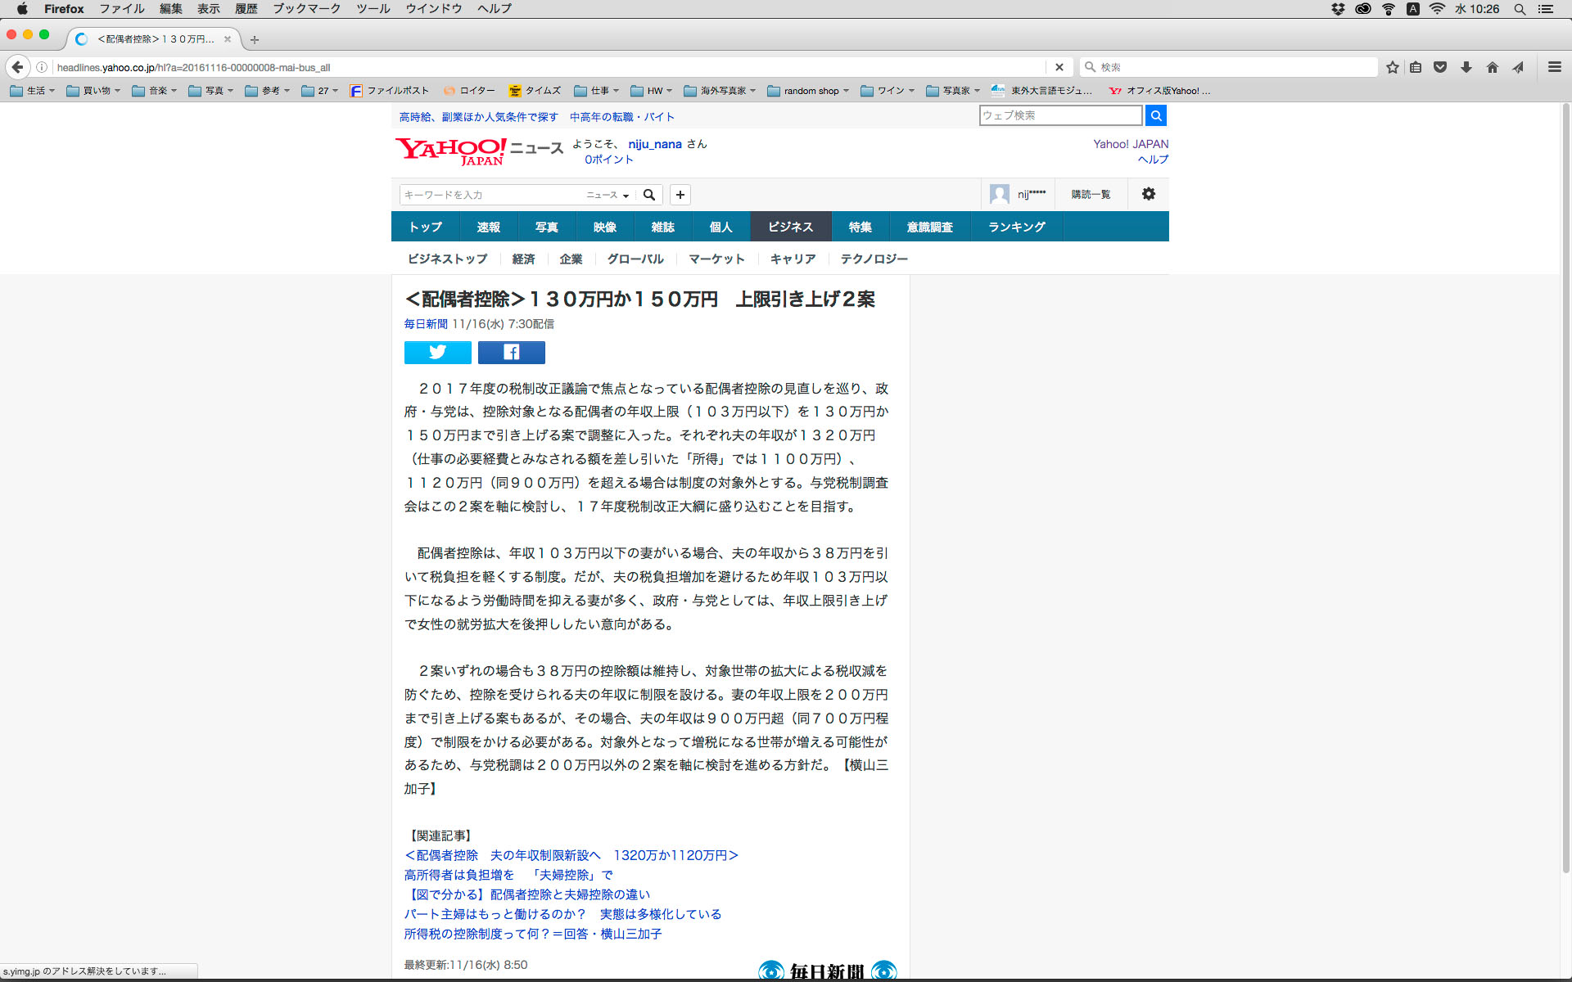Bookmark this page with star icon
Viewport: 1572px width, 982px height.
tap(1392, 67)
